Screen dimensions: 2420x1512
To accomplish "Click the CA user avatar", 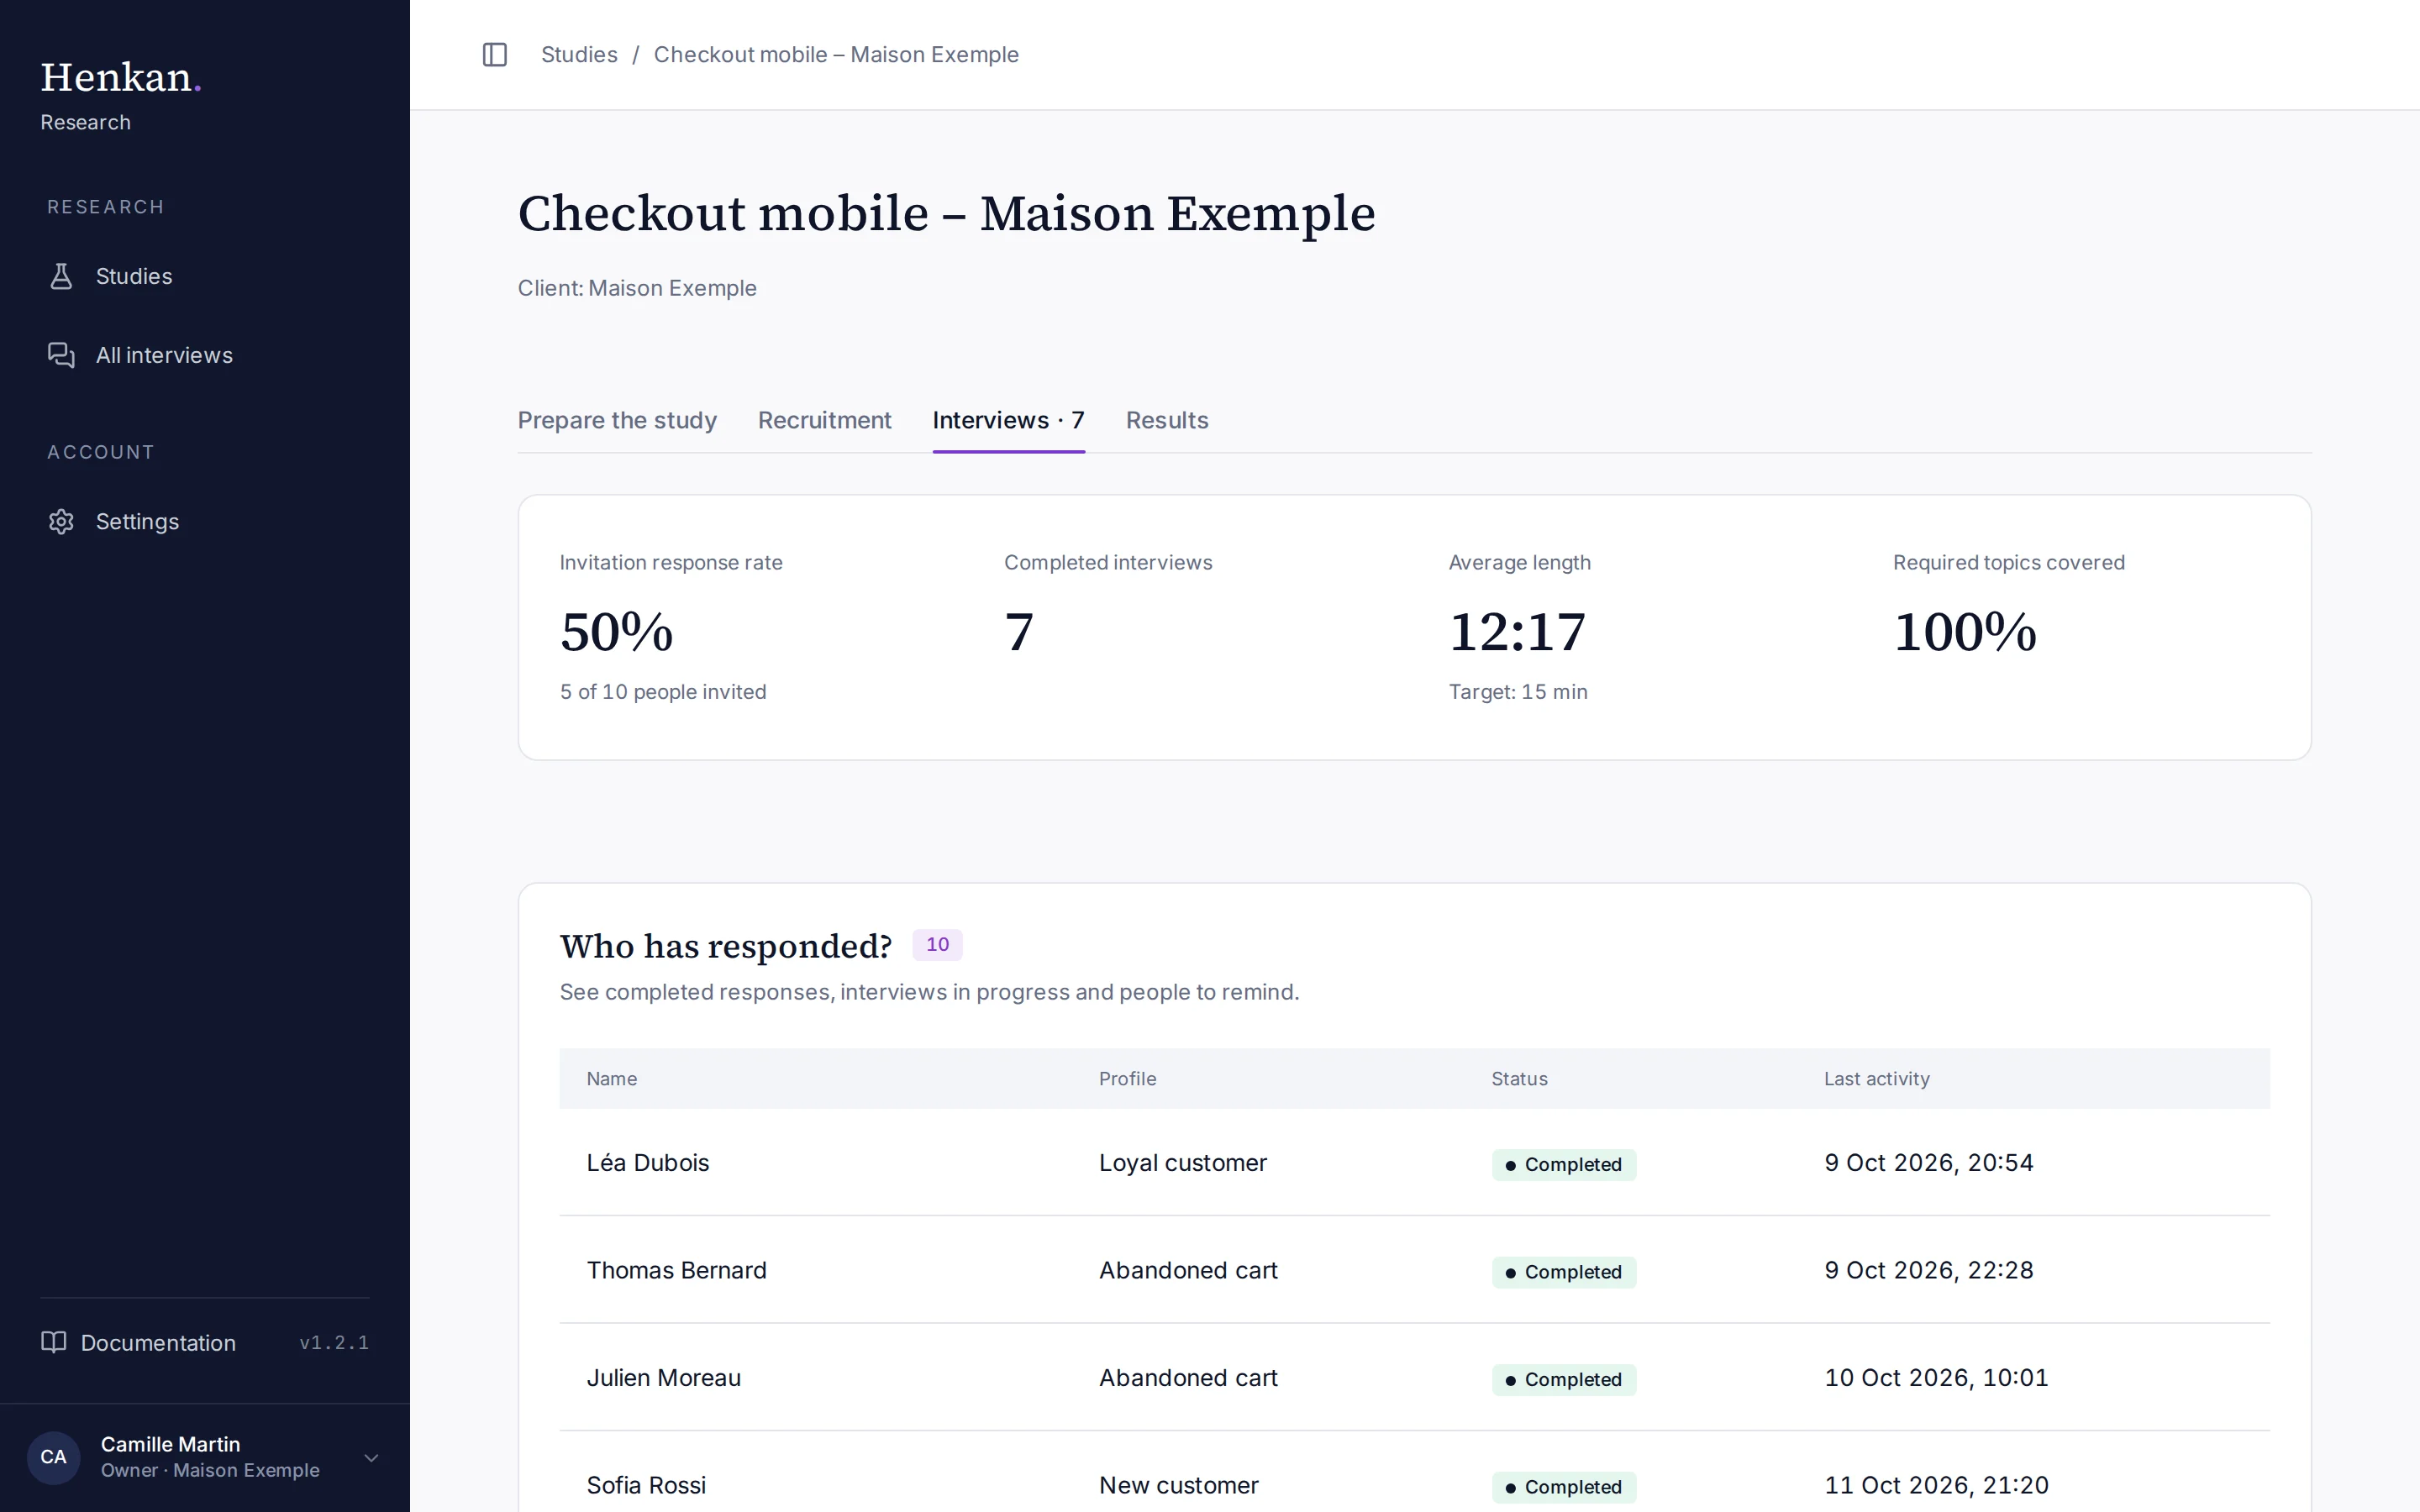I will [x=54, y=1457].
